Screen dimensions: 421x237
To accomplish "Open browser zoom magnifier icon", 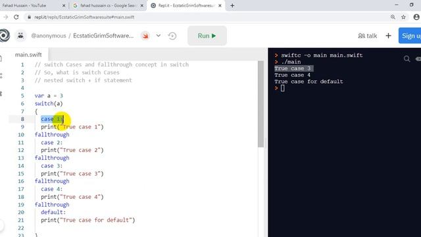I will pyautogui.click(x=393, y=17).
